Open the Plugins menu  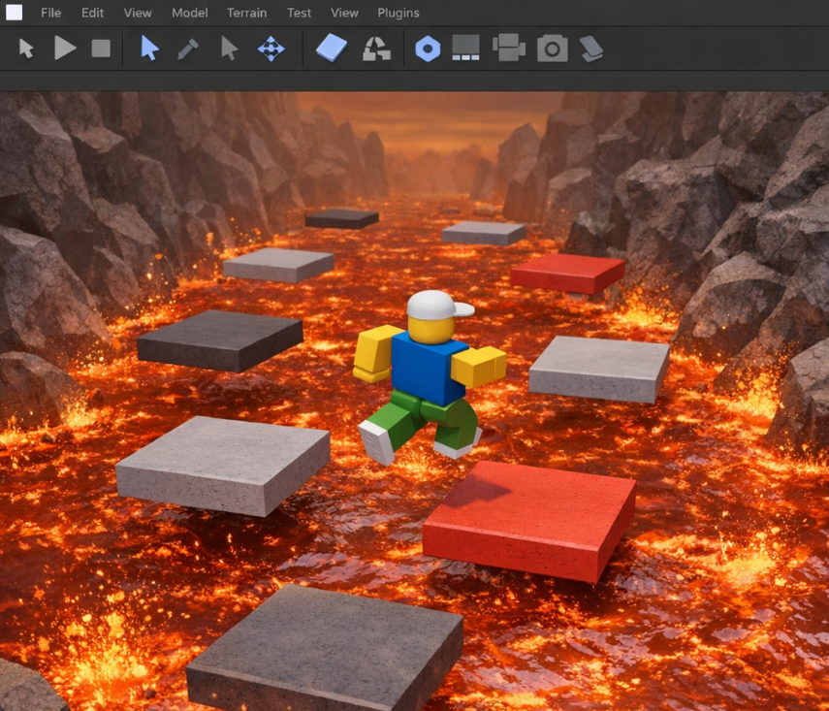pyautogui.click(x=399, y=13)
